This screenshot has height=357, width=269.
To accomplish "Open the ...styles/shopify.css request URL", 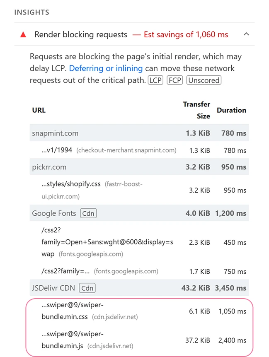I will 71,184.
